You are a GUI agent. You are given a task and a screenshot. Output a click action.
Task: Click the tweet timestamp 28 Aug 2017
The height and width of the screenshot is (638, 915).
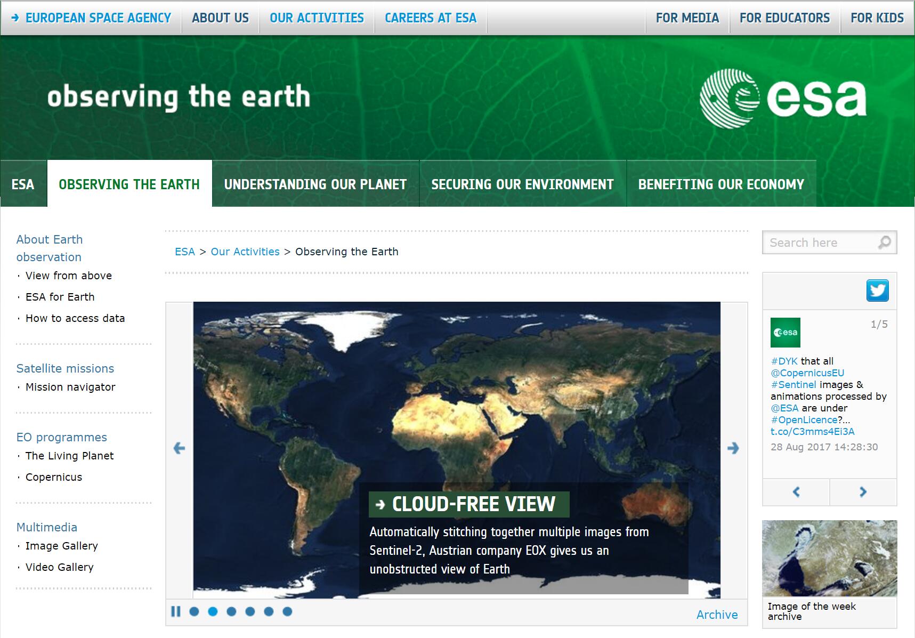click(824, 447)
